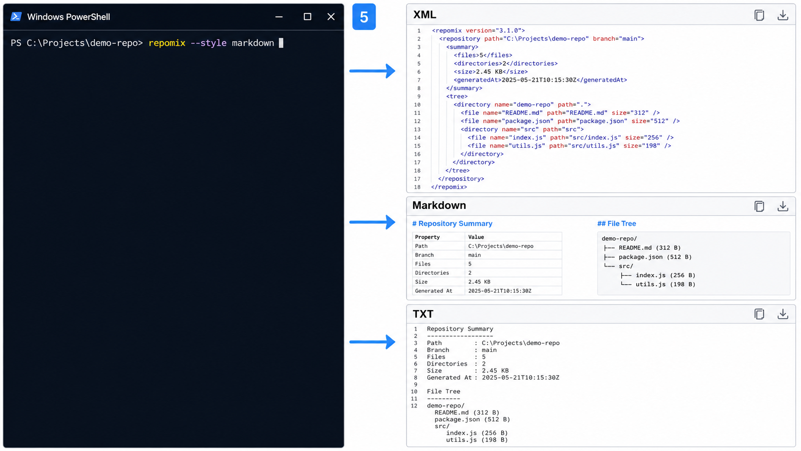The image size is (801, 451).
Task: Click the XML file element for index.js
Action: (571, 138)
